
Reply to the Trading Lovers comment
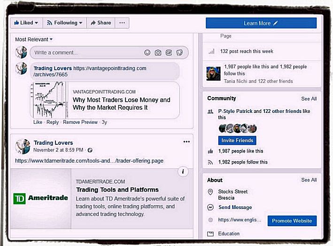tap(53, 122)
